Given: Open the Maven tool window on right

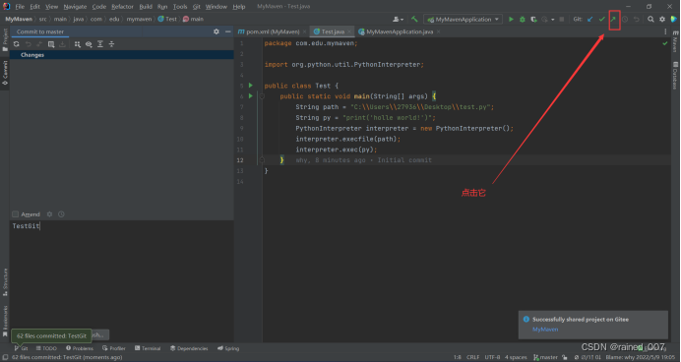Looking at the screenshot, I should 675,41.
